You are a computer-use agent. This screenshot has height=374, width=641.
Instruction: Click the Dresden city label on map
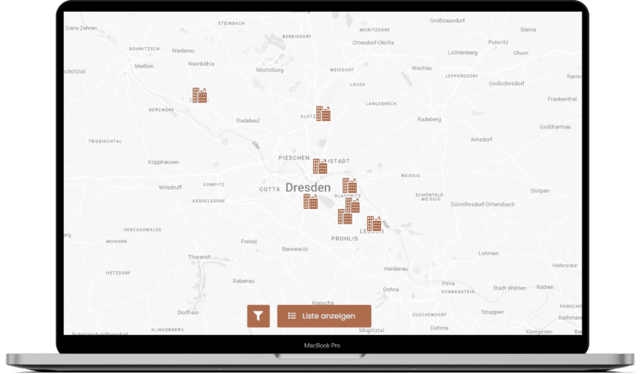click(307, 187)
